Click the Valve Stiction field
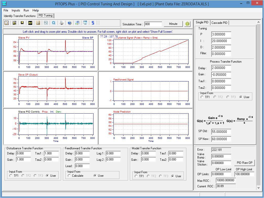This screenshot has width=264, height=198. point(221,163)
